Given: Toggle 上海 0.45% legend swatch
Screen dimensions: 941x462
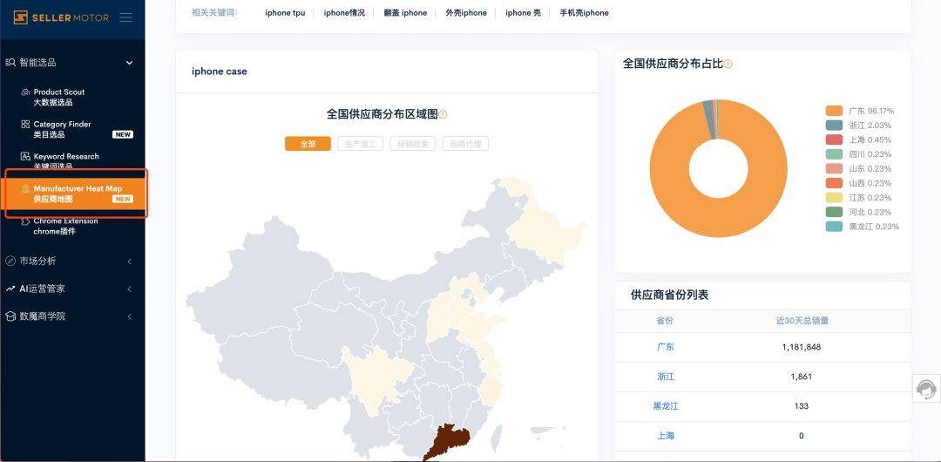Looking at the screenshot, I should pos(834,140).
